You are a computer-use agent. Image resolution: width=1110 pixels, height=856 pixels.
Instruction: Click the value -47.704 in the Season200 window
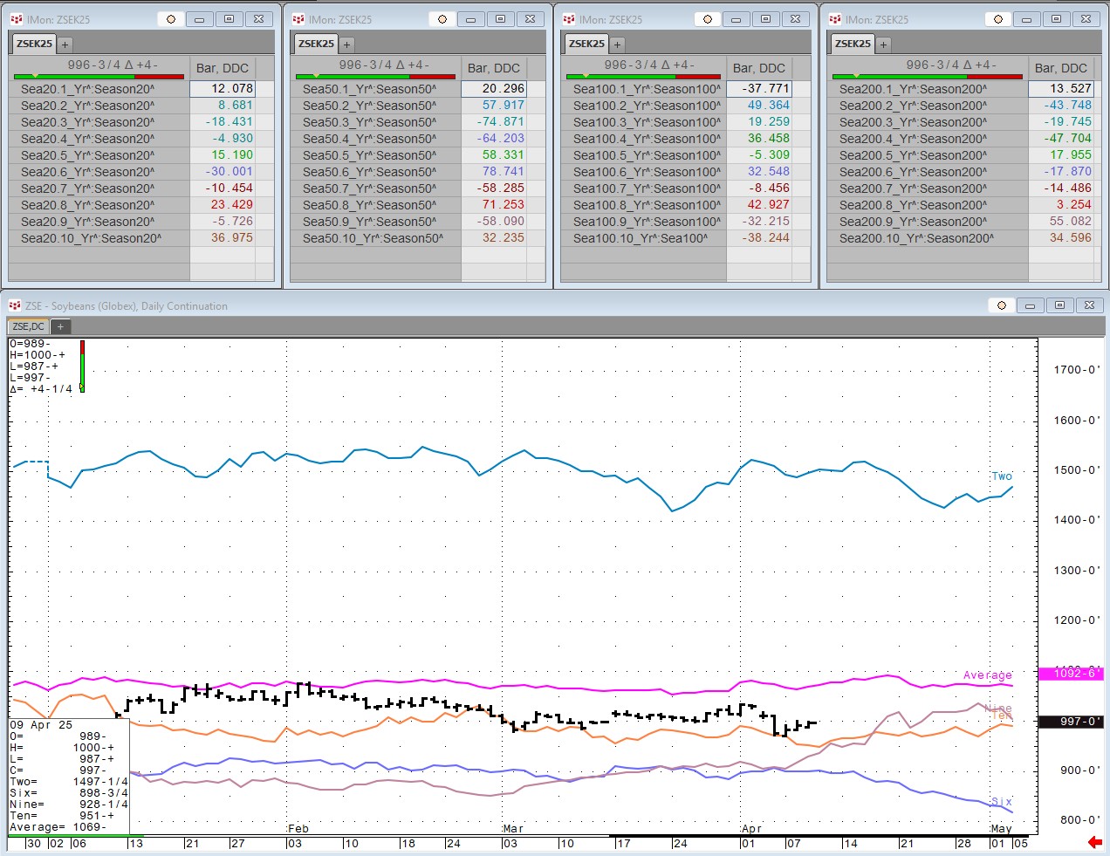click(1068, 138)
